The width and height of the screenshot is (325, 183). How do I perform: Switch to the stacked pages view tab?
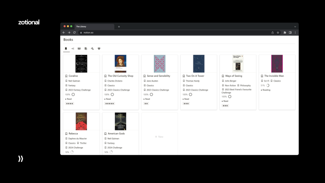(x=86, y=49)
